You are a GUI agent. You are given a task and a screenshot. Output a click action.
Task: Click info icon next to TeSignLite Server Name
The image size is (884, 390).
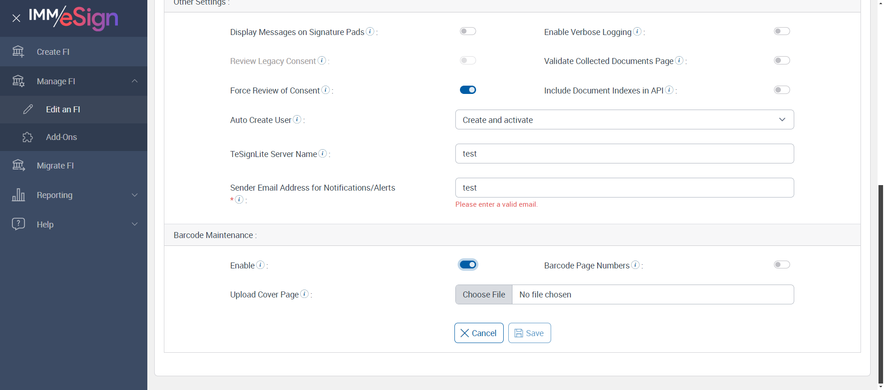pos(323,153)
